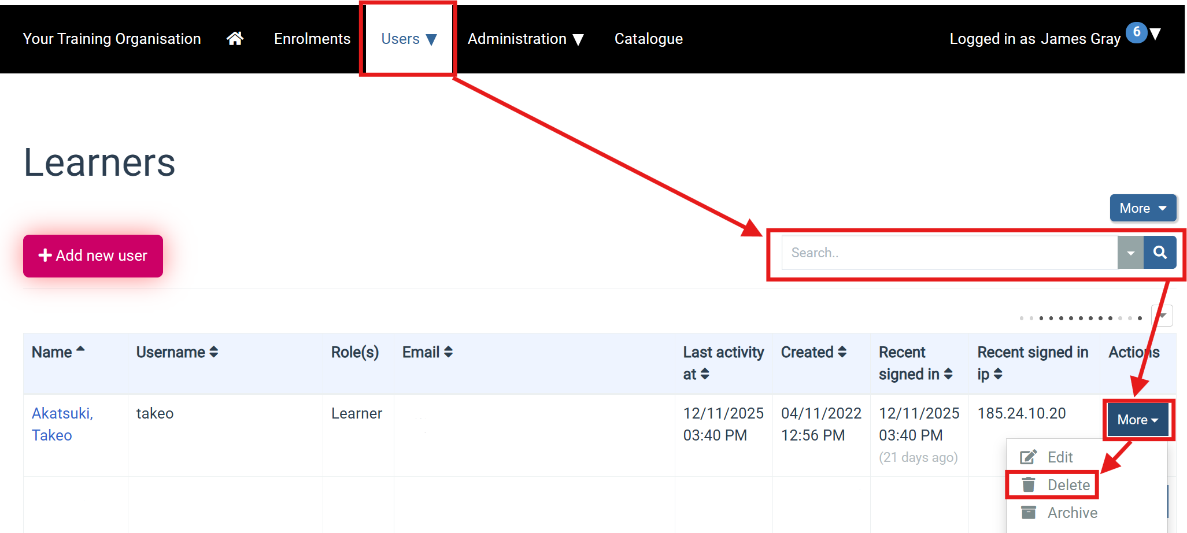
Task: Expand the Administration menu
Action: [525, 39]
